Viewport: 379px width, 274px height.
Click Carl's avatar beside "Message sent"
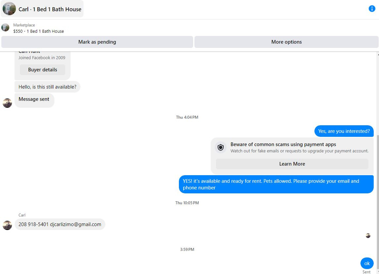point(7,103)
